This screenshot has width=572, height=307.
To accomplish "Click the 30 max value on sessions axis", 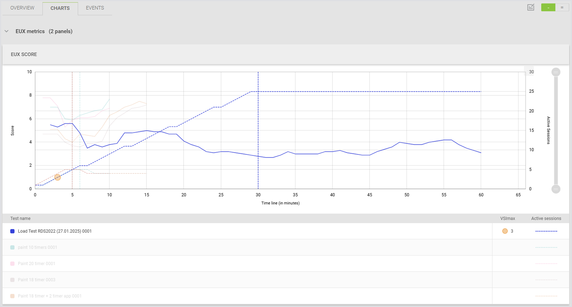I will (x=531, y=72).
